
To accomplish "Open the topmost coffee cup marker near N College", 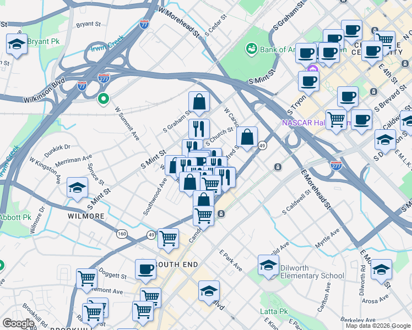I will (351, 31).
